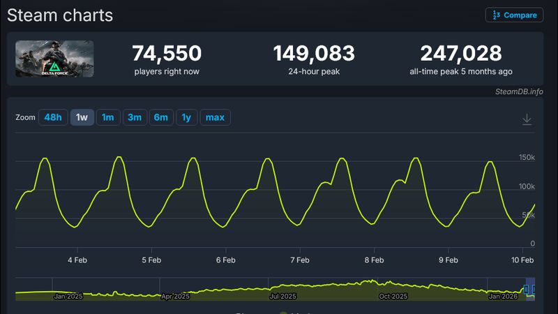Click the 74,550 players right now figure
Viewport: 558px width, 314px height.
[x=167, y=53]
